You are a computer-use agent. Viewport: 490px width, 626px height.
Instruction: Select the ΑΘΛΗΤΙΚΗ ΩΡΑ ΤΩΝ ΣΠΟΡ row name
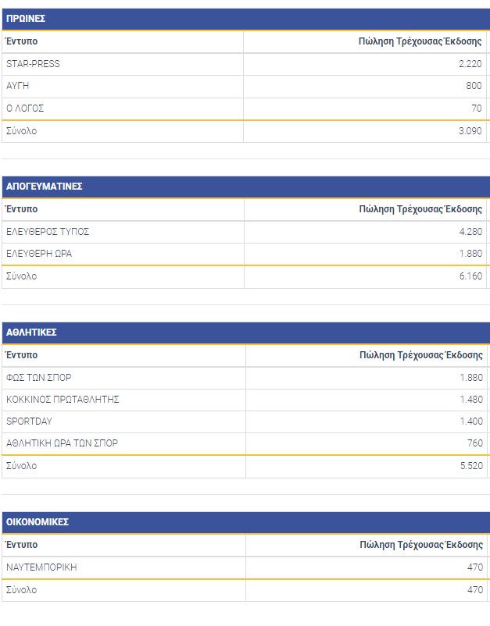point(62,443)
